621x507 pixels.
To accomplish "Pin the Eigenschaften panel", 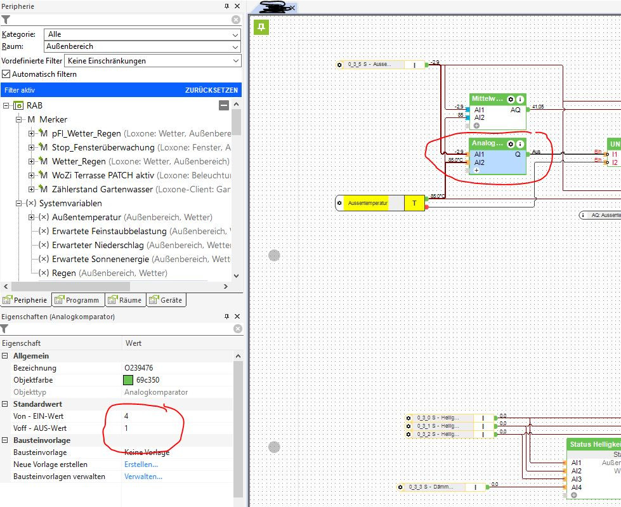I will 227,316.
